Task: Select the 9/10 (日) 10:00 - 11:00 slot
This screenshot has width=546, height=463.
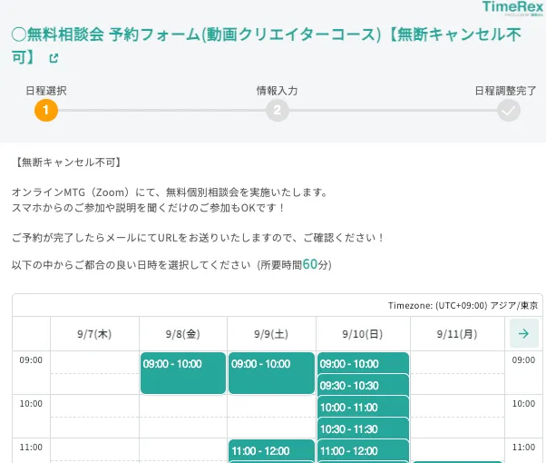Action: point(363,407)
